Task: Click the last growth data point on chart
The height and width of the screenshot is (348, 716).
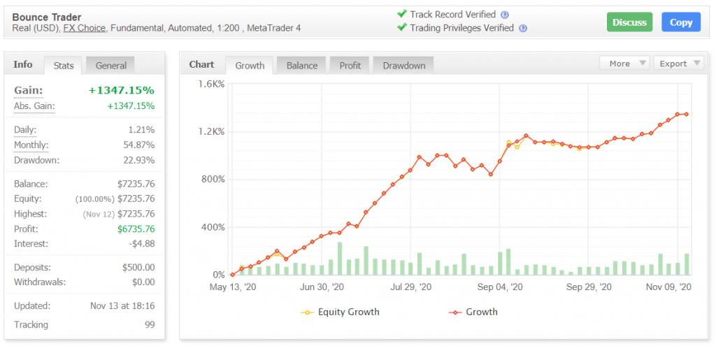Action: 686,115
